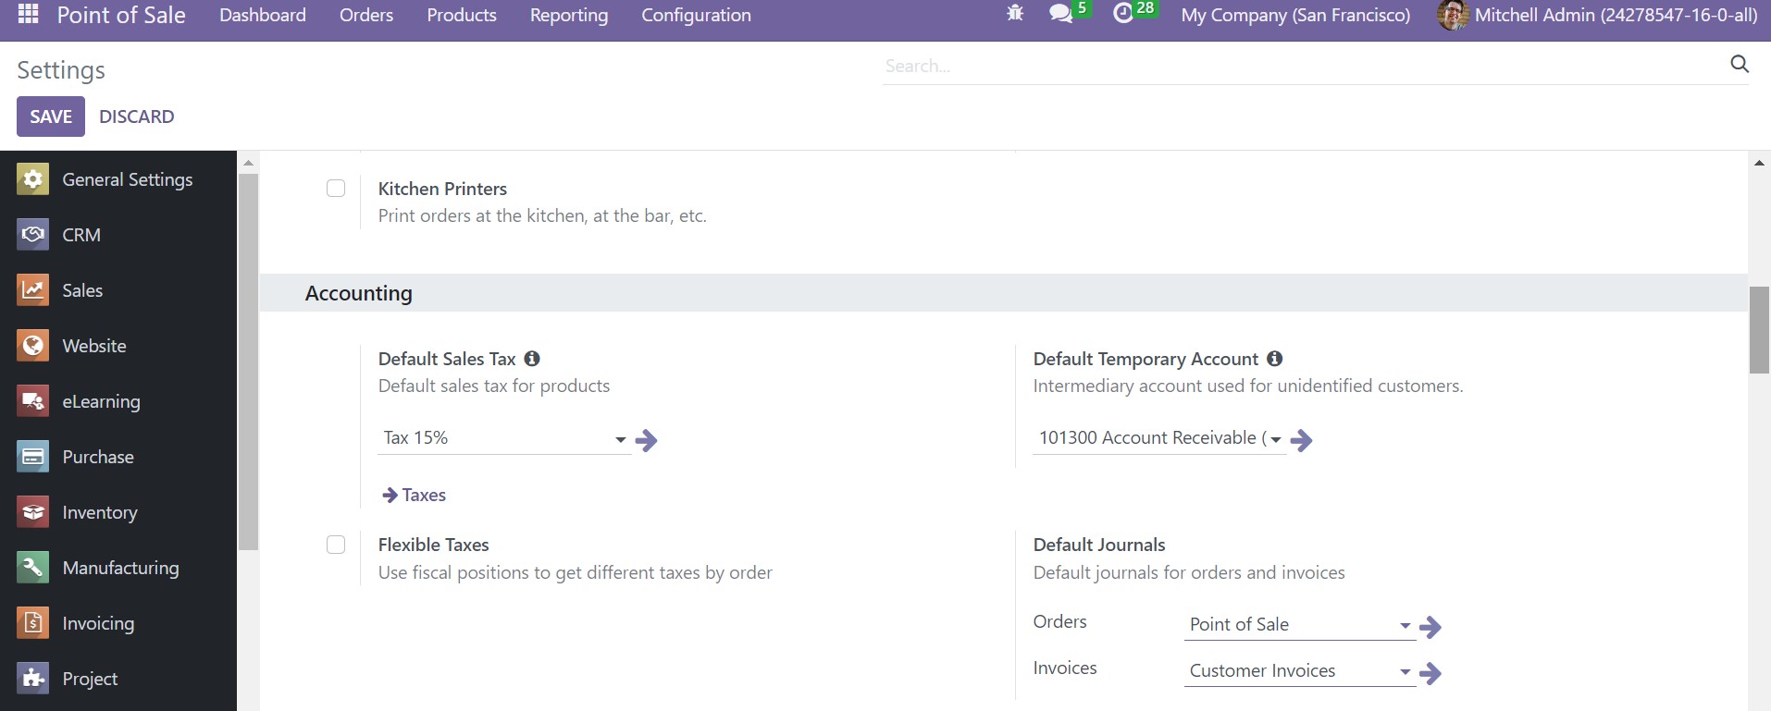
Task: Click the CRM handshake icon
Action: tap(32, 235)
